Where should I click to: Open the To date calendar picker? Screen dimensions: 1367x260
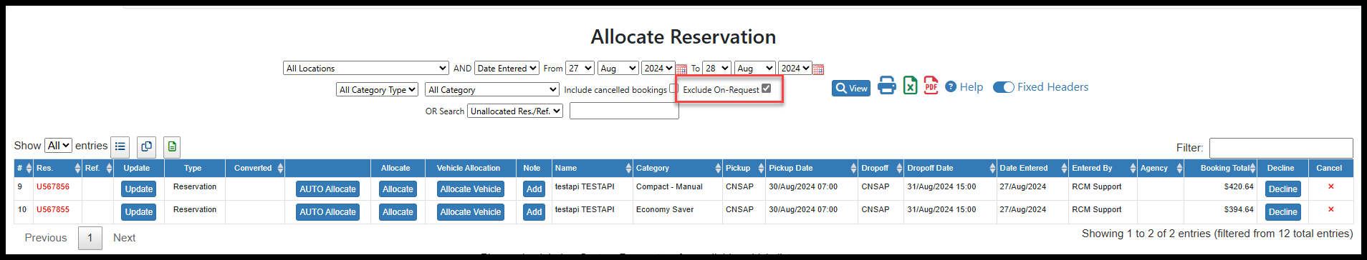click(x=818, y=69)
